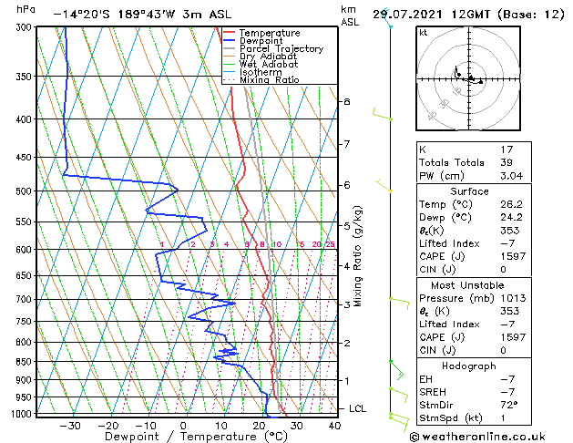
Task: Select the Dry Adiabat legend label
Action: [268, 57]
